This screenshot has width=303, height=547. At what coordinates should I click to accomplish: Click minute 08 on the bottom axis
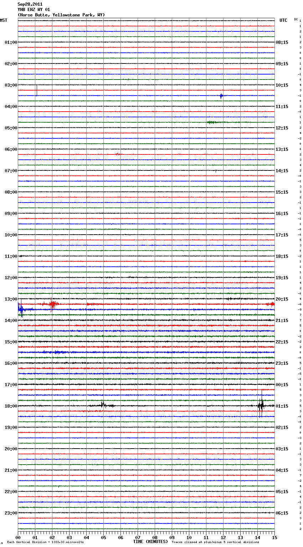(x=155, y=537)
